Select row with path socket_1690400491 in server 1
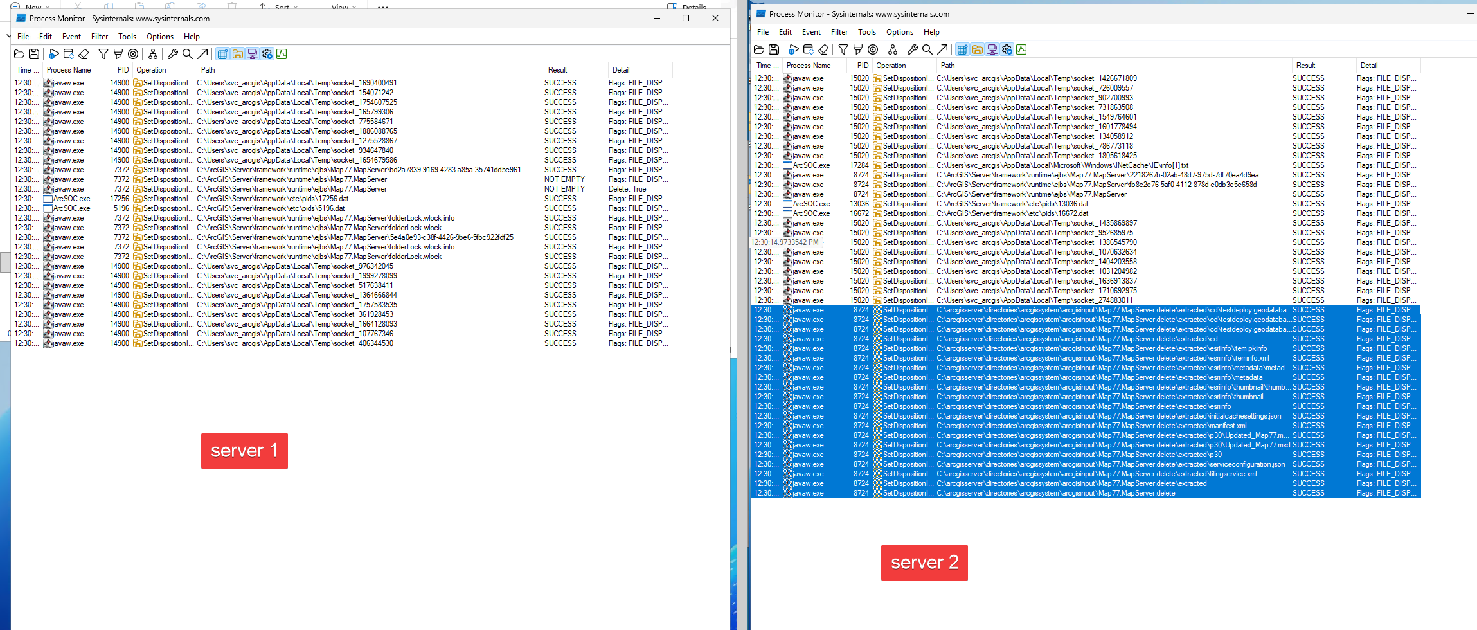 pyautogui.click(x=341, y=83)
